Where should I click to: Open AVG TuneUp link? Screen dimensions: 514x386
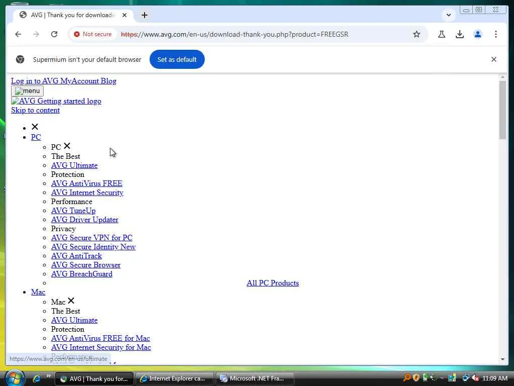[x=73, y=211]
